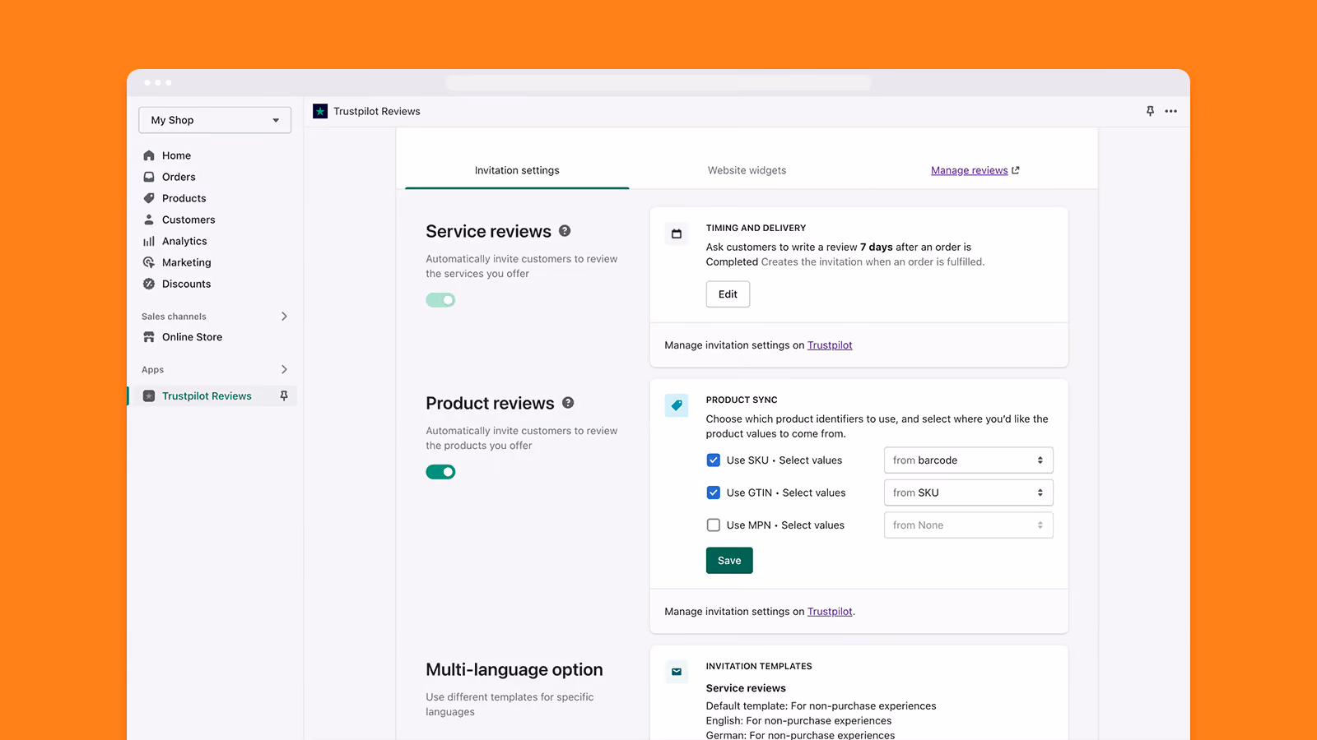Open Discounts from sidebar

point(186,284)
